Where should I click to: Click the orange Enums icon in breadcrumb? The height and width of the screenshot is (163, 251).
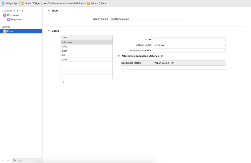point(88,3)
